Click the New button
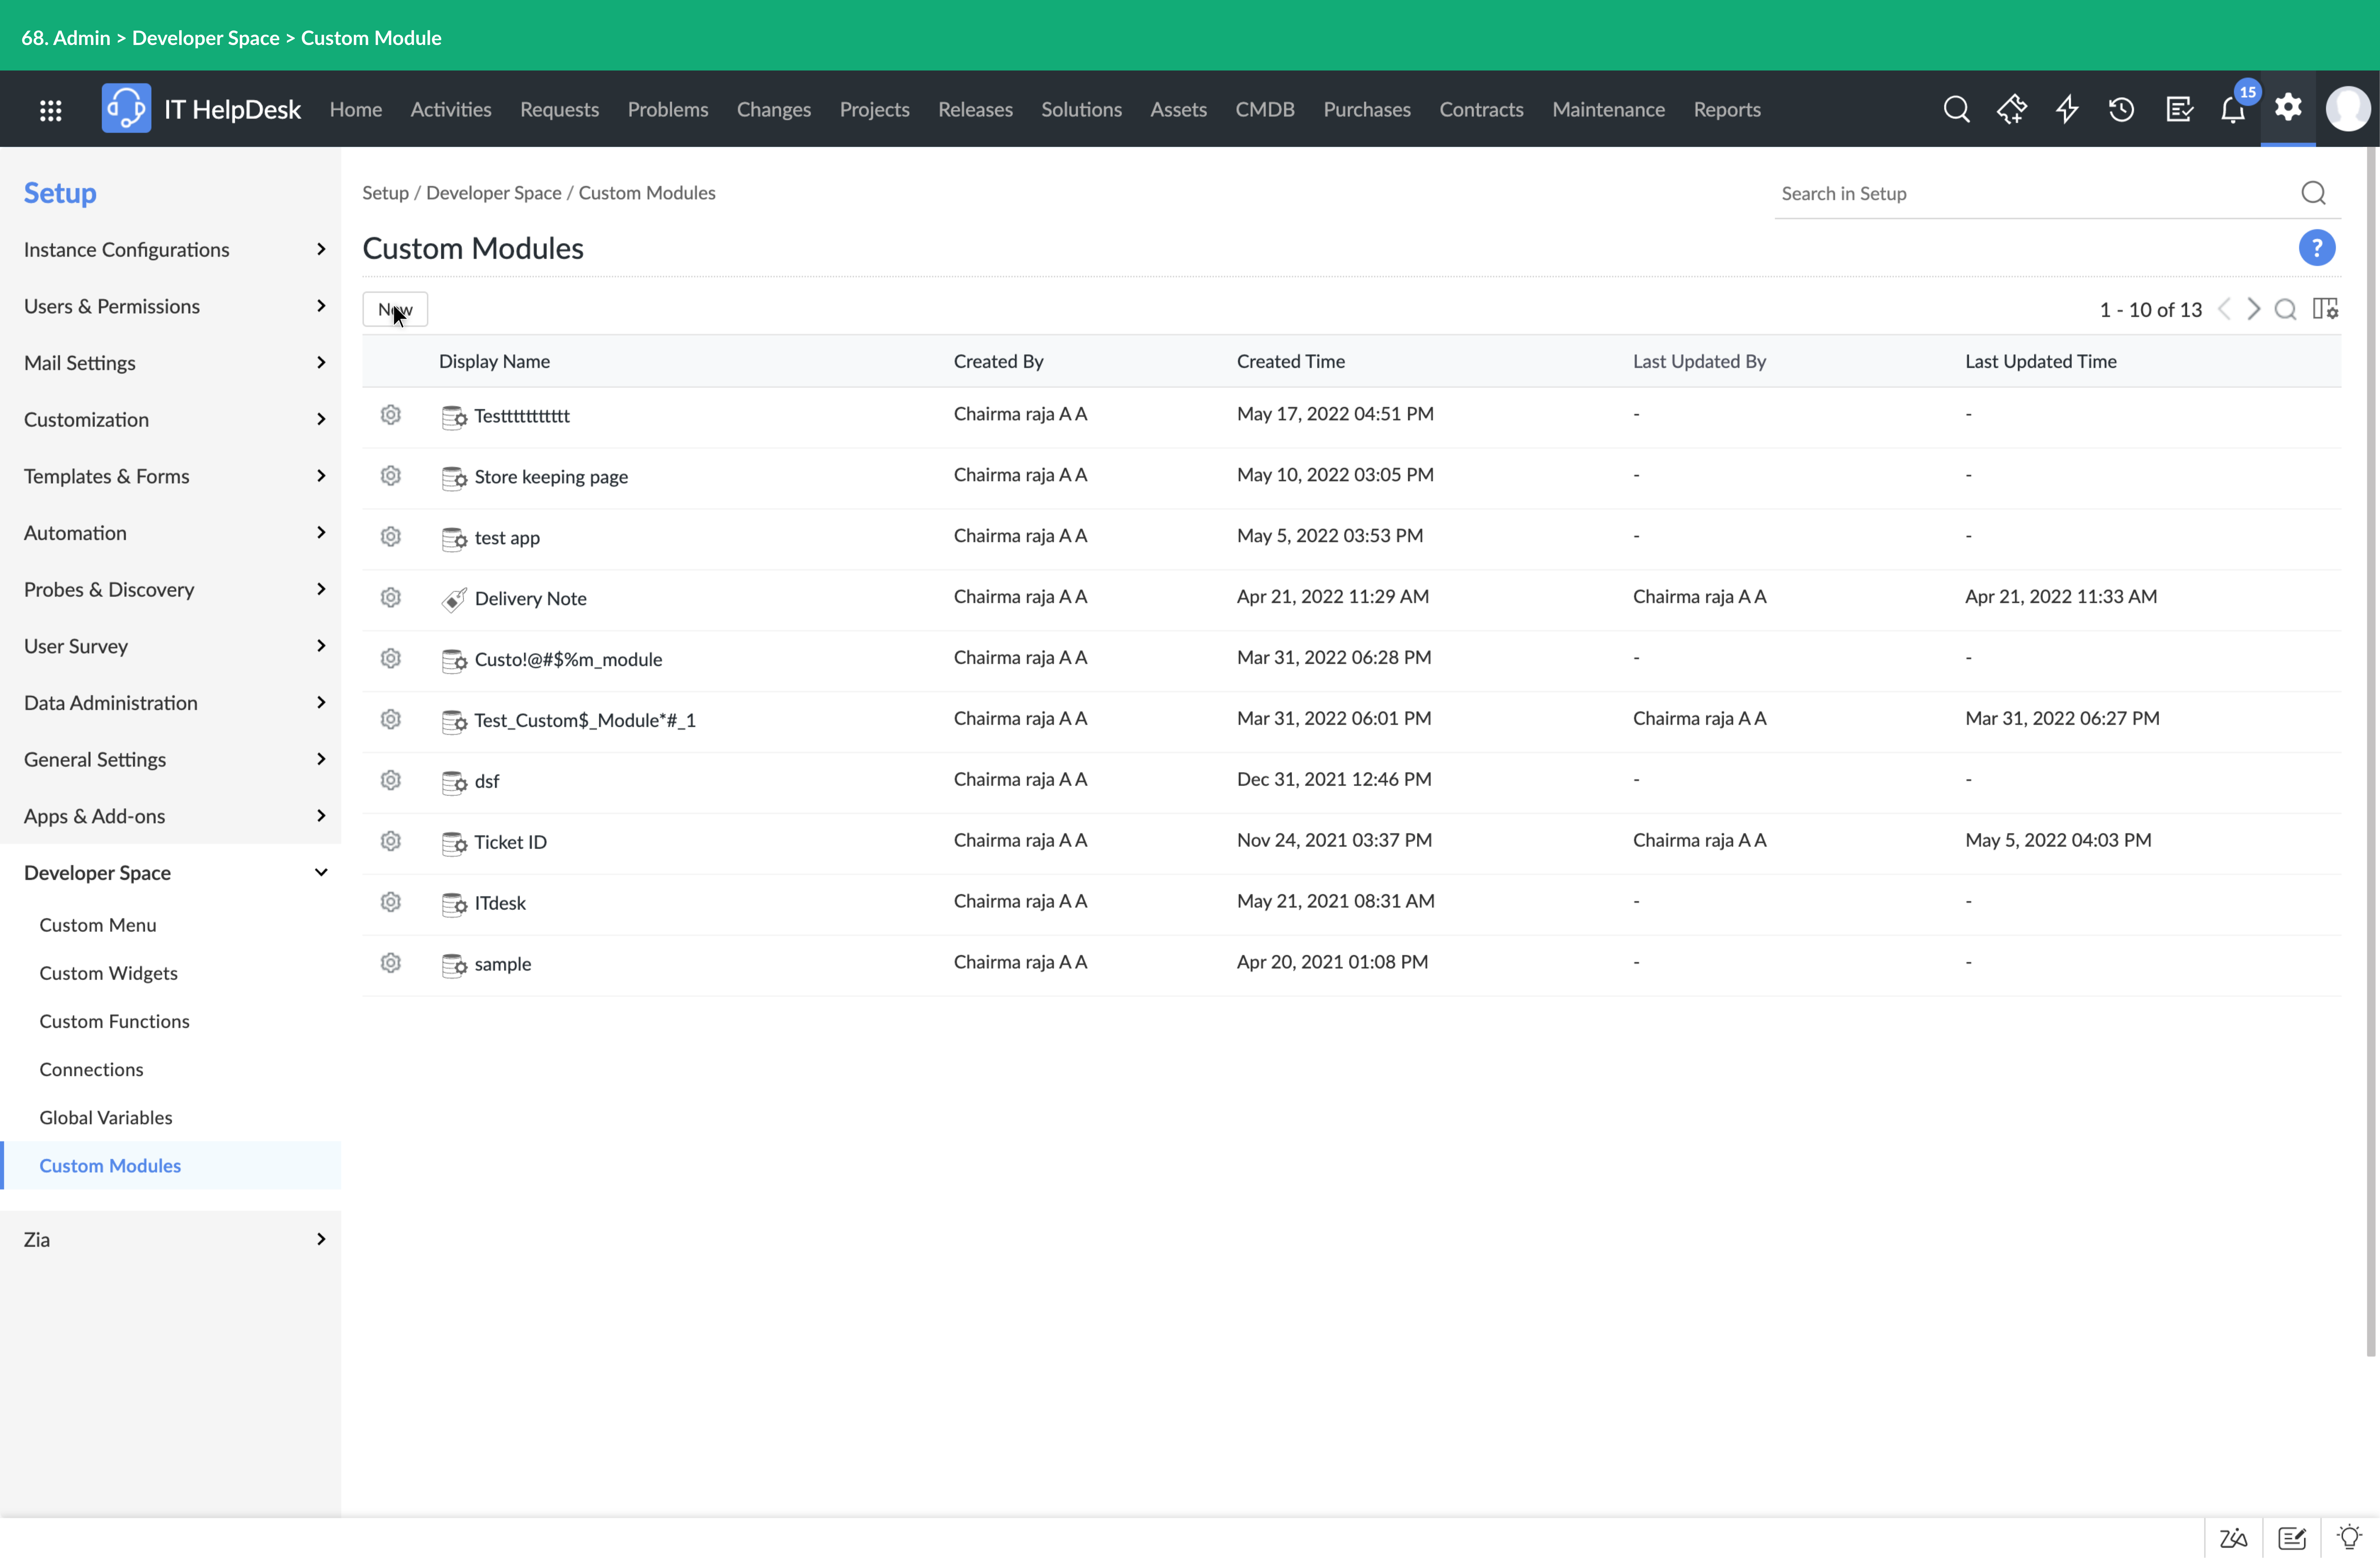 coord(395,309)
